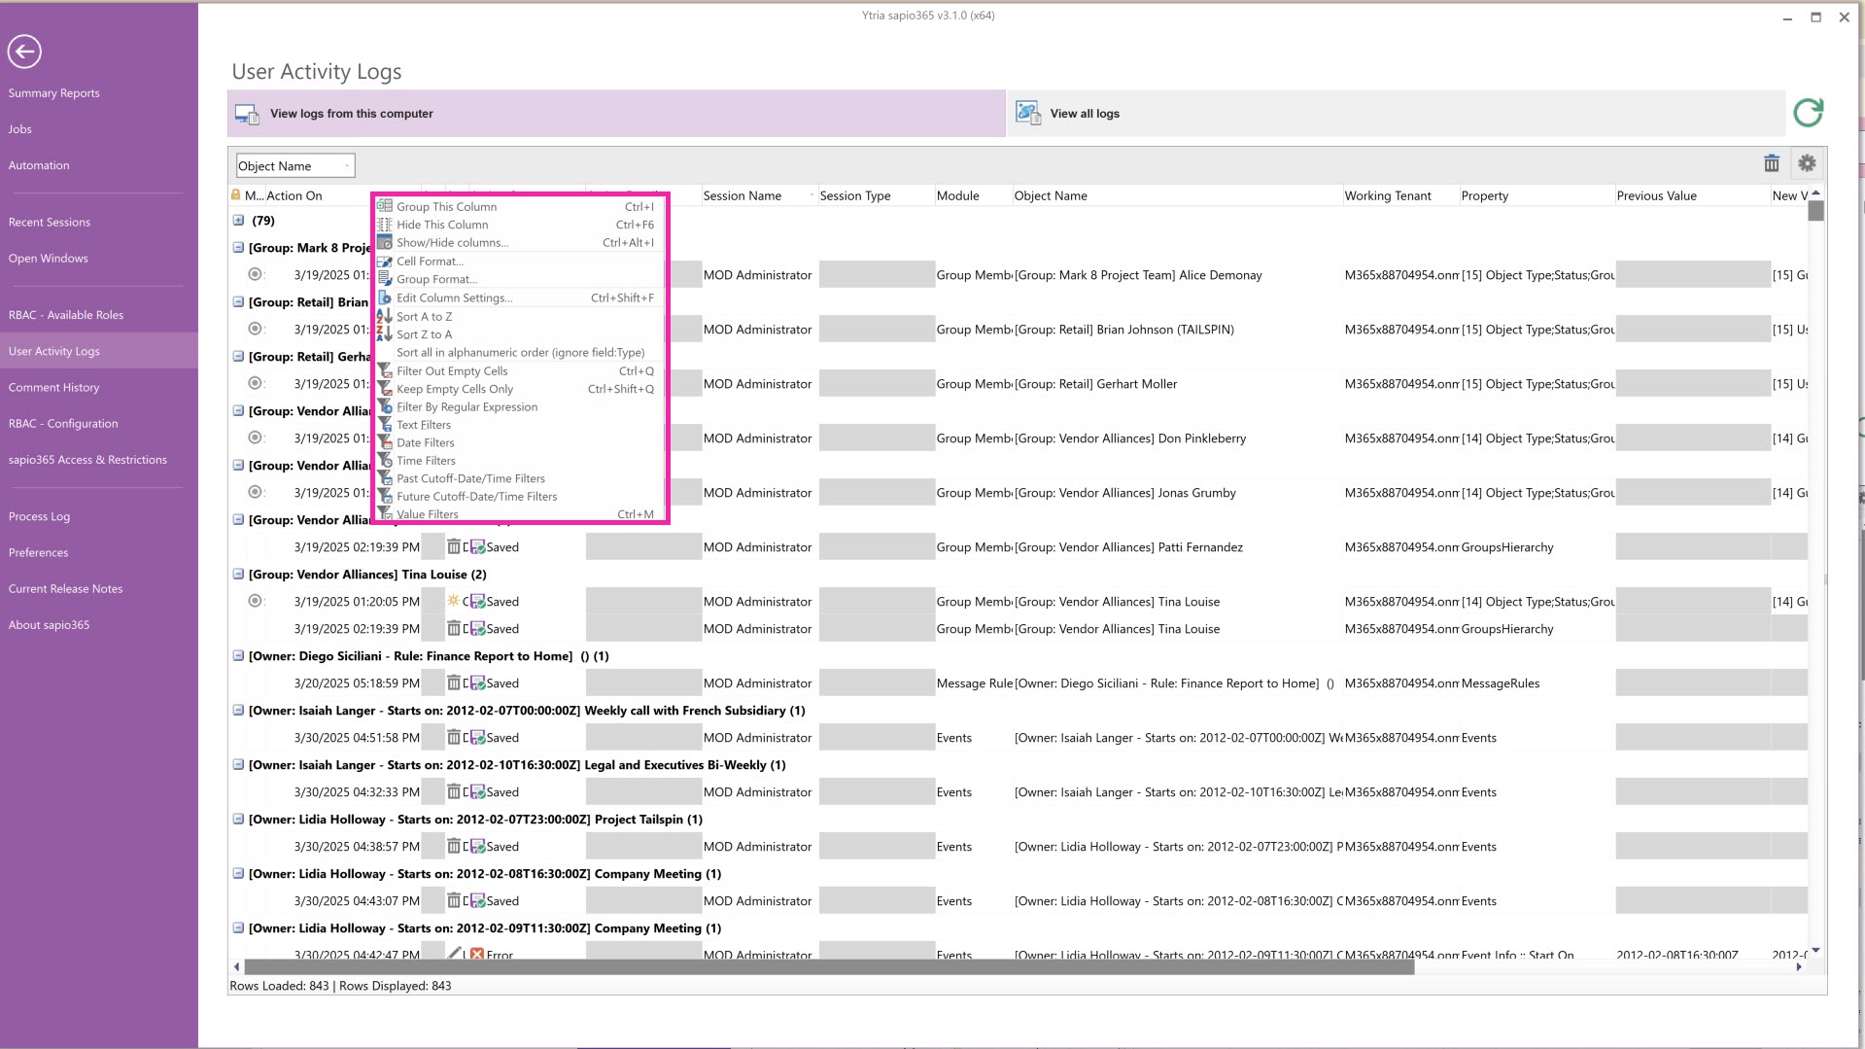This screenshot has width=1865, height=1049.
Task: Click the View all logs icon
Action: (x=1027, y=114)
